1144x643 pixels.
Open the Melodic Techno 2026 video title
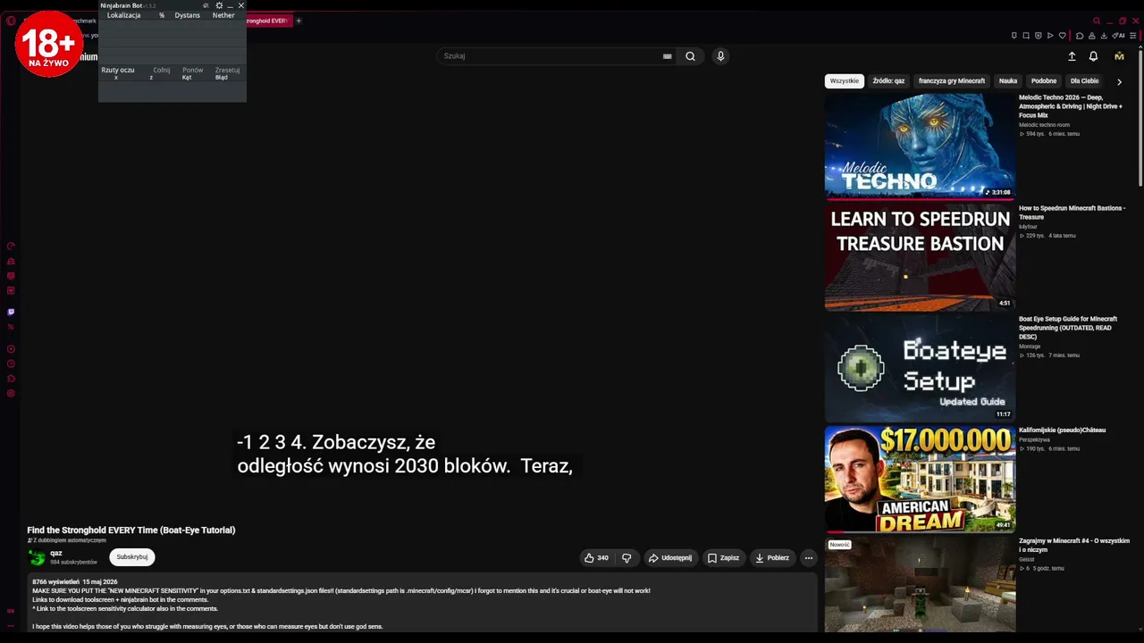click(1072, 106)
